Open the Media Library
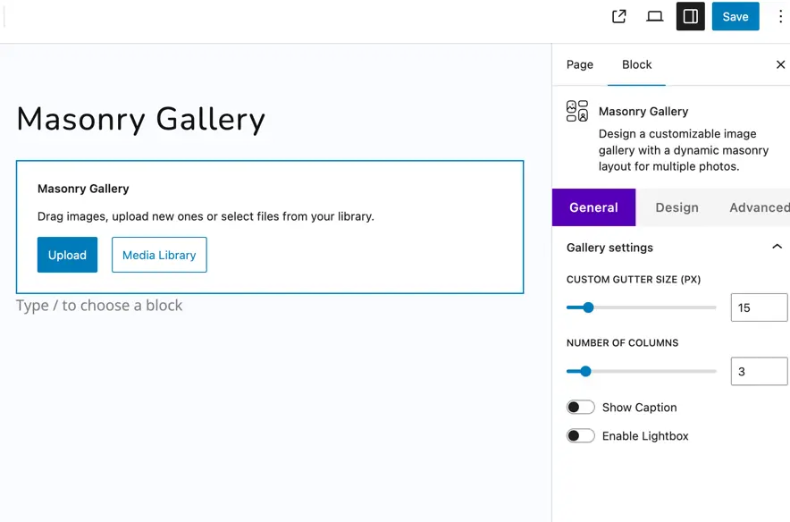 coord(159,255)
